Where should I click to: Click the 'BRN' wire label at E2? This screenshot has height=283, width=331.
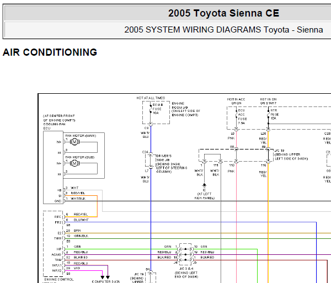(x=77, y=231)
